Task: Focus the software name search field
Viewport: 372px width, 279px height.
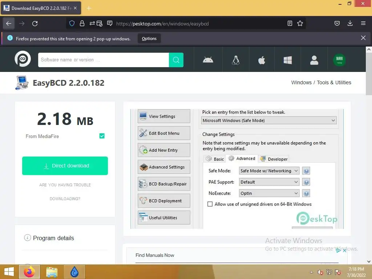Action: pyautogui.click(x=104, y=60)
